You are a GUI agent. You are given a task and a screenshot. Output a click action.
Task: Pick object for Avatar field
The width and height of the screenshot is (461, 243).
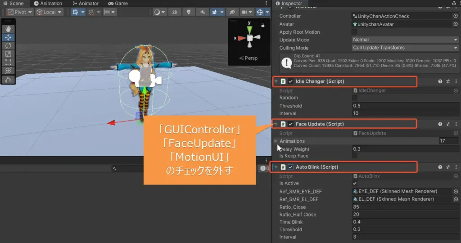tap(456, 24)
